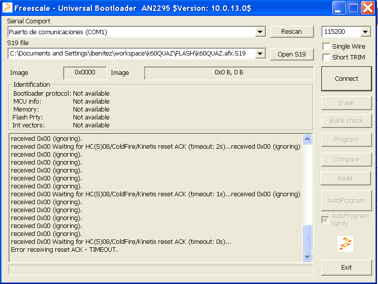Enable the Single Wire checkbox
378x284 pixels.
click(326, 47)
